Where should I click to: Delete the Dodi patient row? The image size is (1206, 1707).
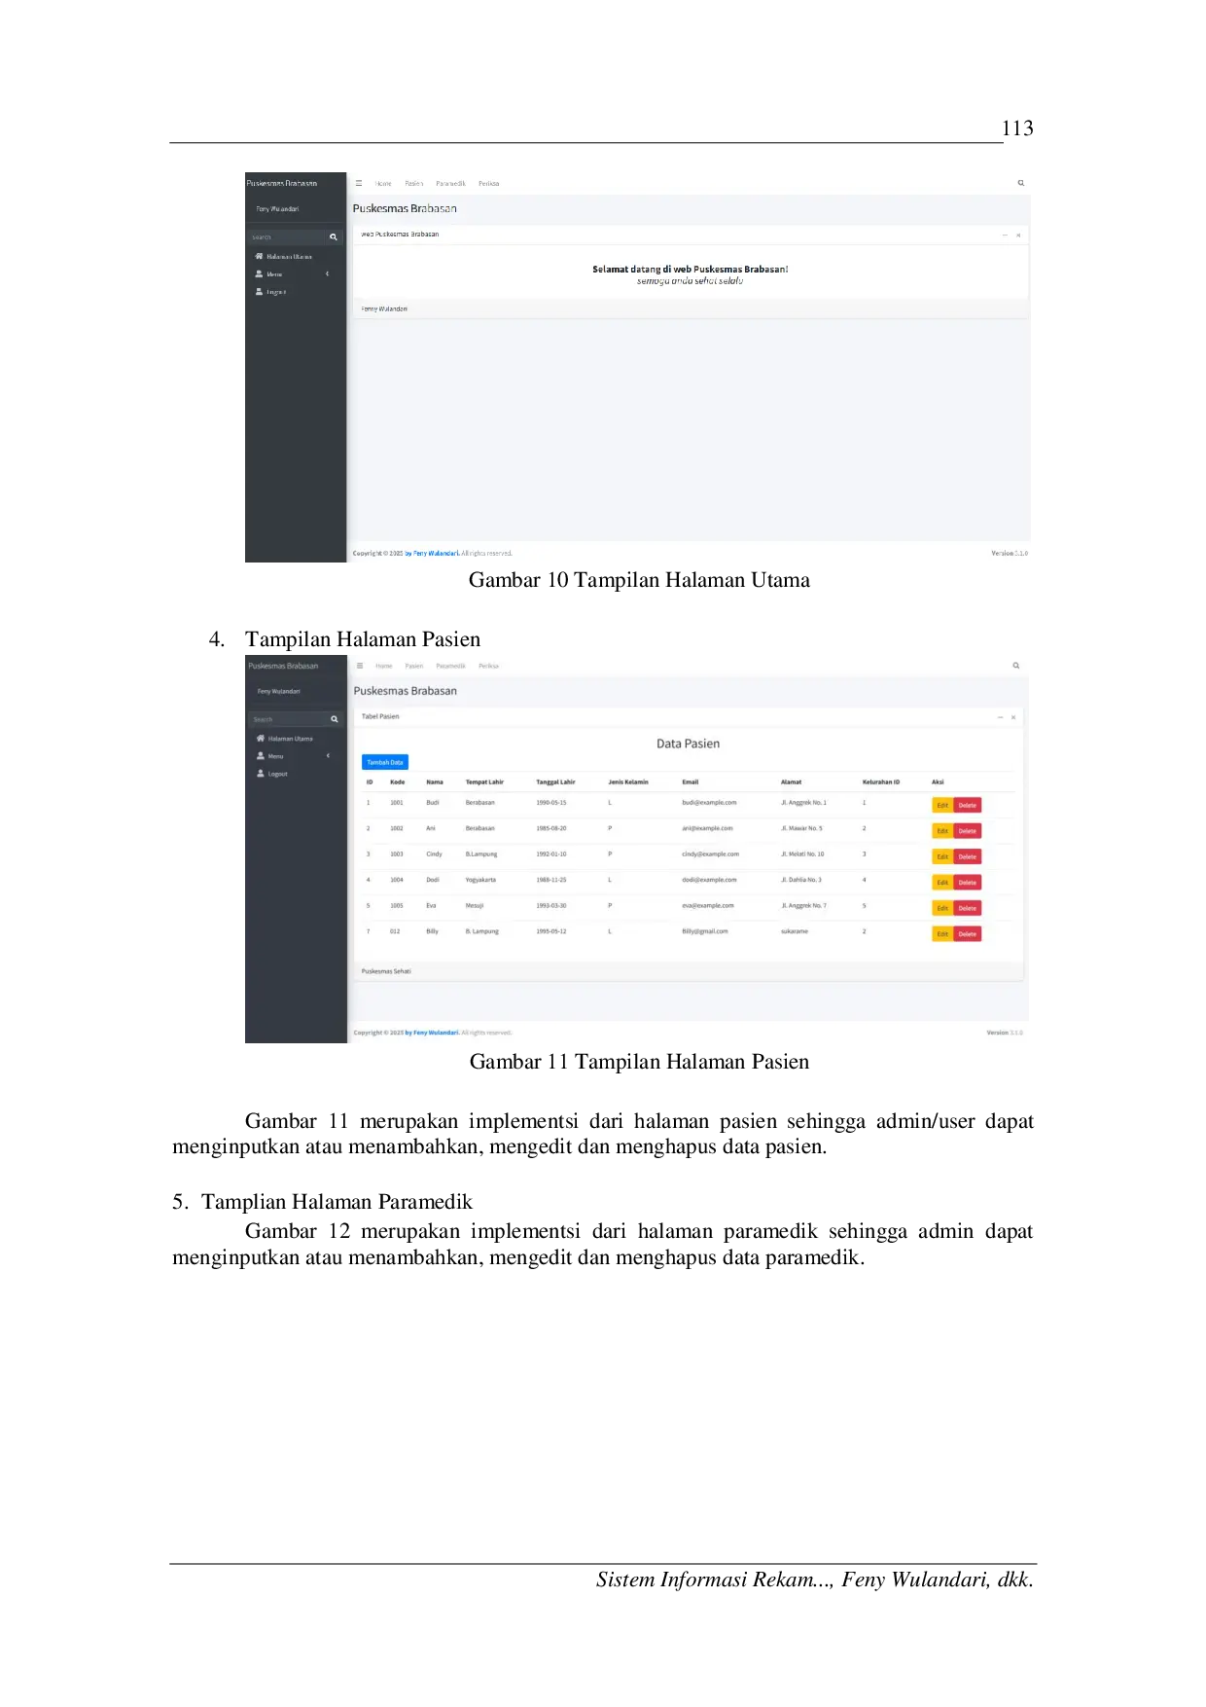(968, 883)
